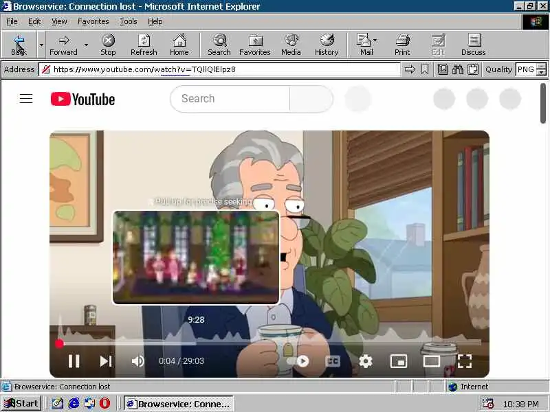The width and height of the screenshot is (550, 412).
Task: Click the Forward toolbar button
Action: (63, 45)
